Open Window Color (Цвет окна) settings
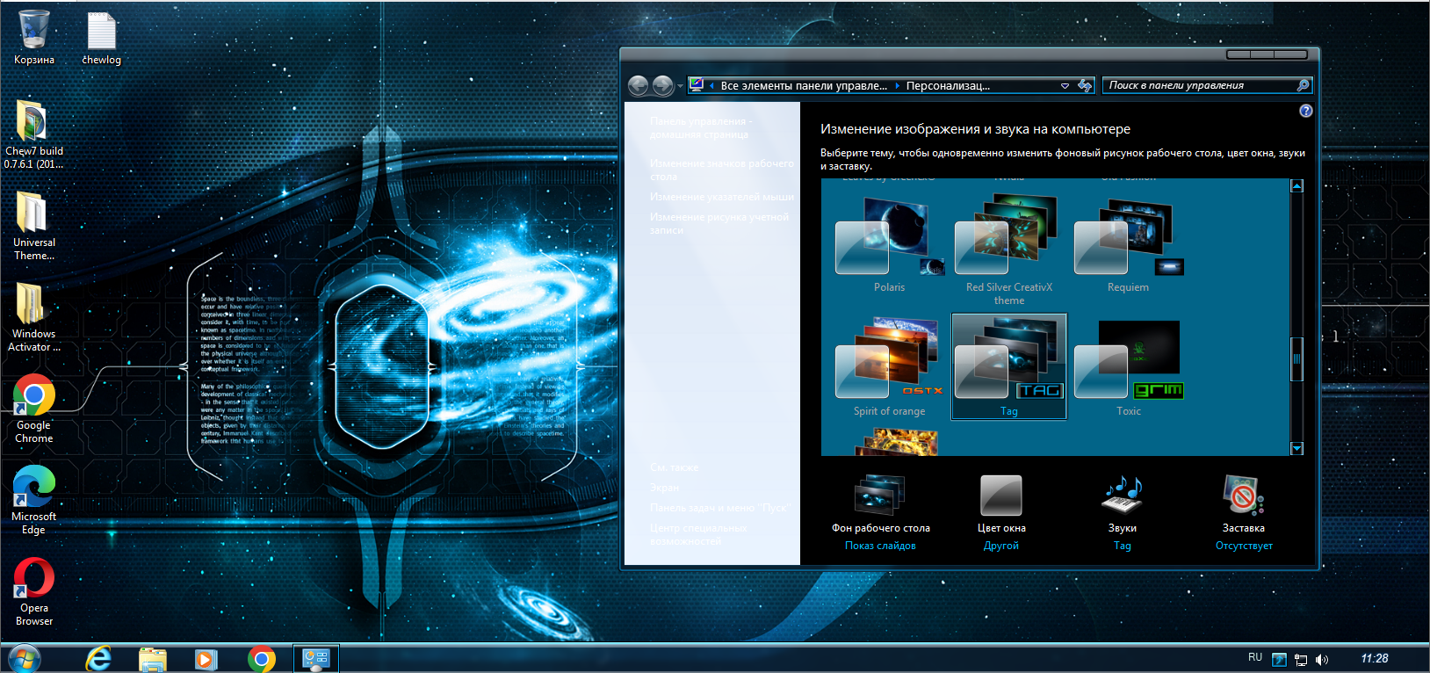Image resolution: width=1430 pixels, height=673 pixels. click(x=1001, y=496)
